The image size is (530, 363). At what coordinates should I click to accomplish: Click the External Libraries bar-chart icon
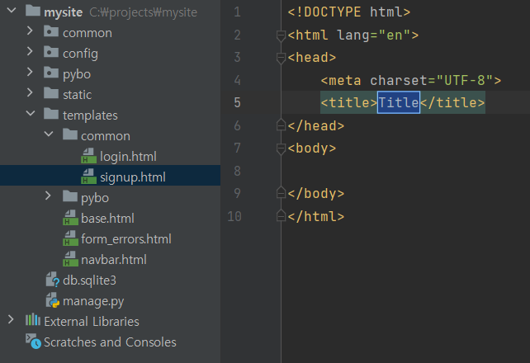pos(33,319)
